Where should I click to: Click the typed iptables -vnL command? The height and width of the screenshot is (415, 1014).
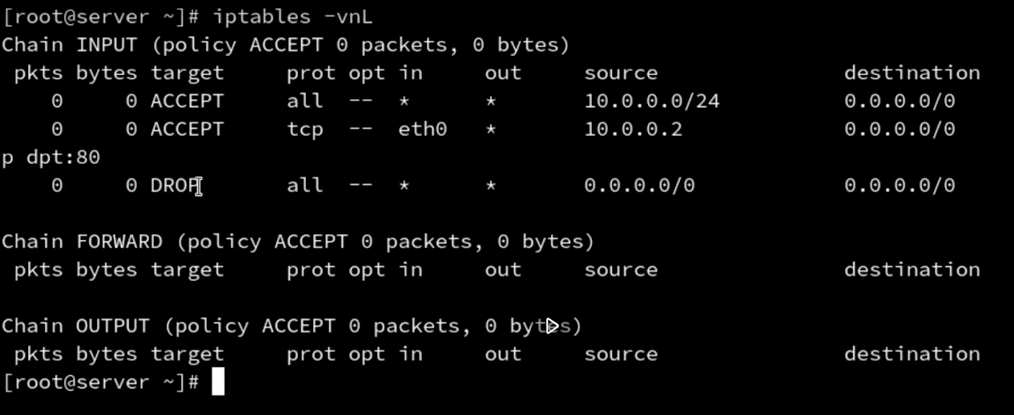pos(292,16)
